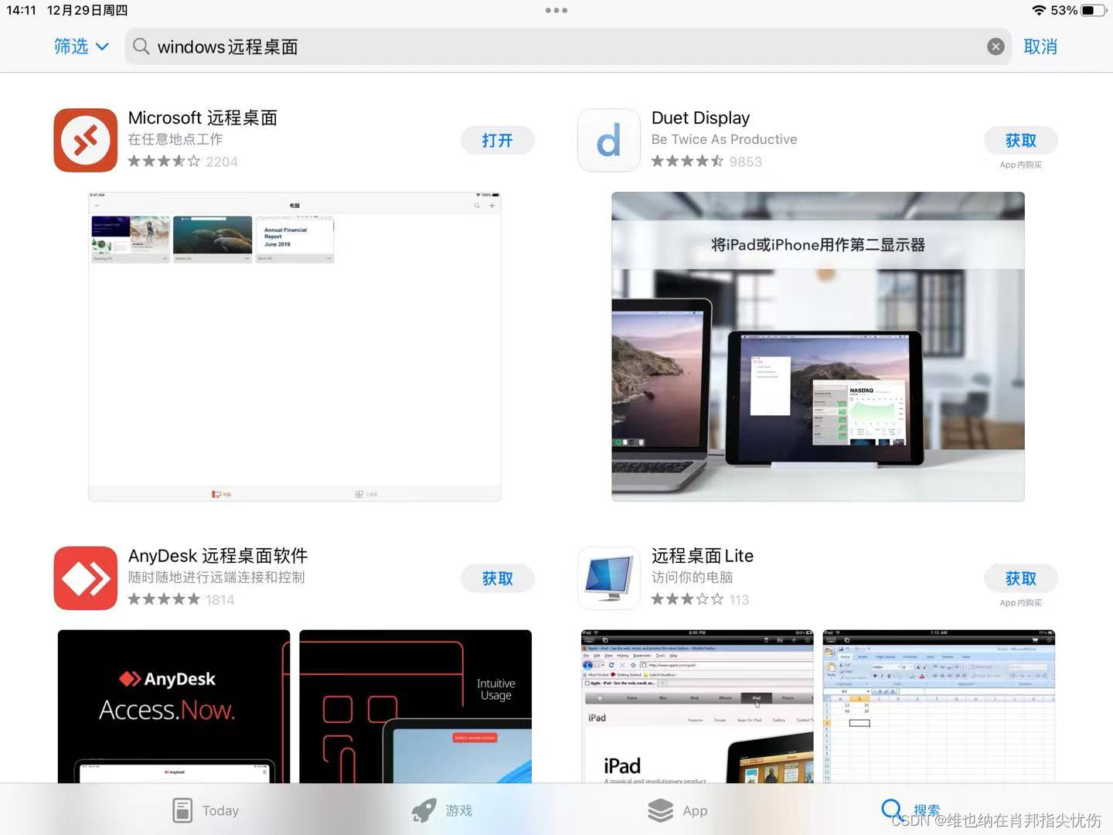Tap the 远程桌面 Lite title

coord(703,556)
